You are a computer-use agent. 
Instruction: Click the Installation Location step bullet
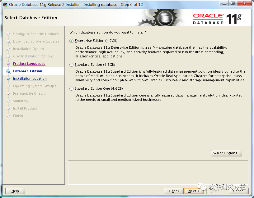(x=8, y=79)
